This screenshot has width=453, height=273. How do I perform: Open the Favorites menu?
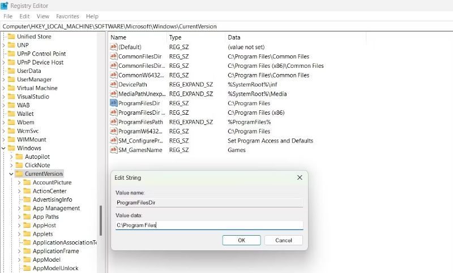[67, 16]
